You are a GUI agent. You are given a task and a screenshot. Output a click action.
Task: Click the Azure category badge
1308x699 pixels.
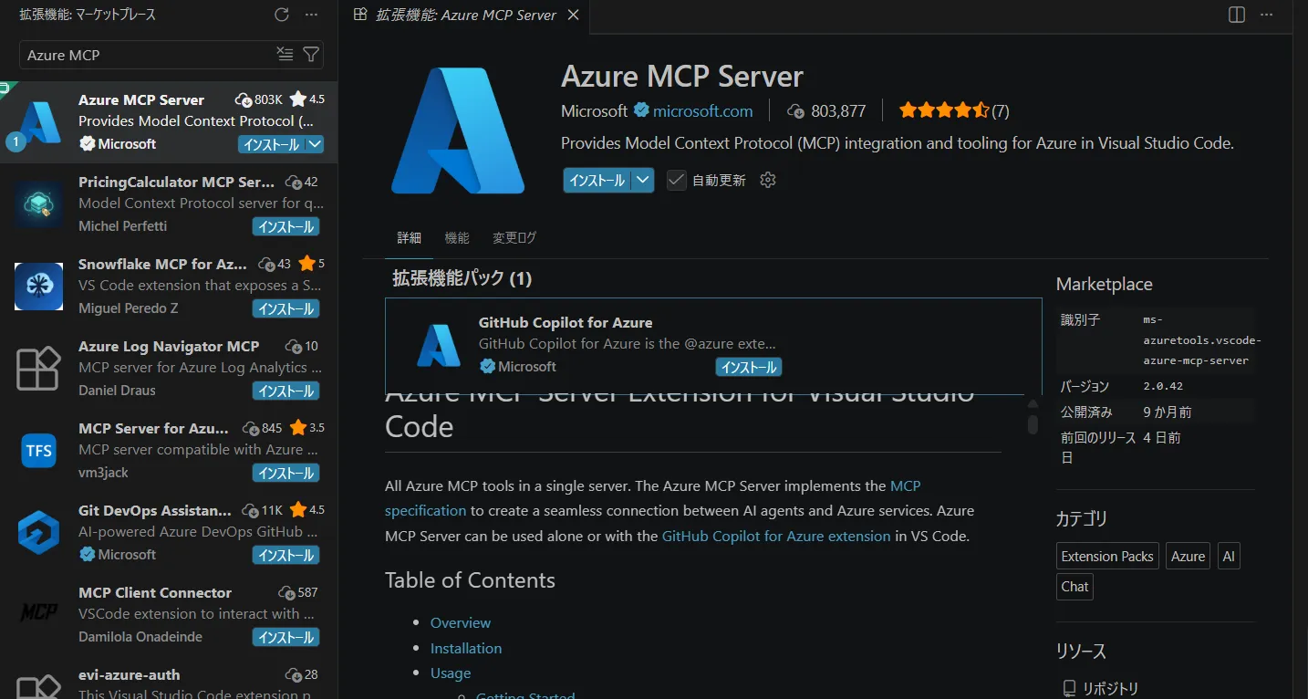point(1187,556)
